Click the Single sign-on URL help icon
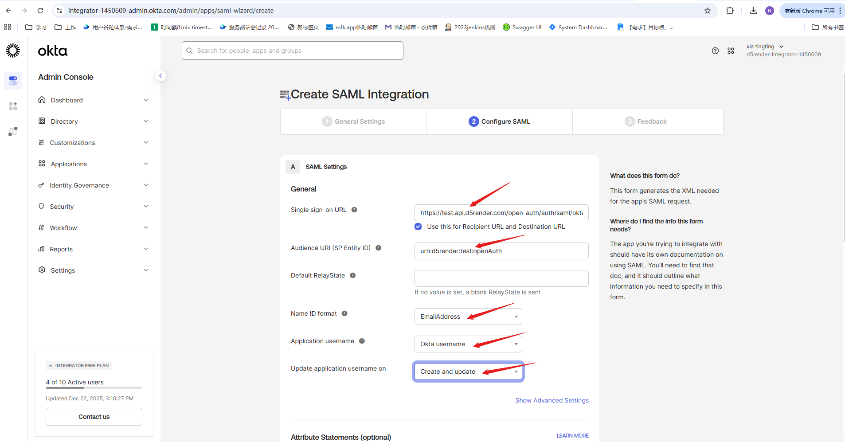The width and height of the screenshot is (845, 442). point(354,210)
